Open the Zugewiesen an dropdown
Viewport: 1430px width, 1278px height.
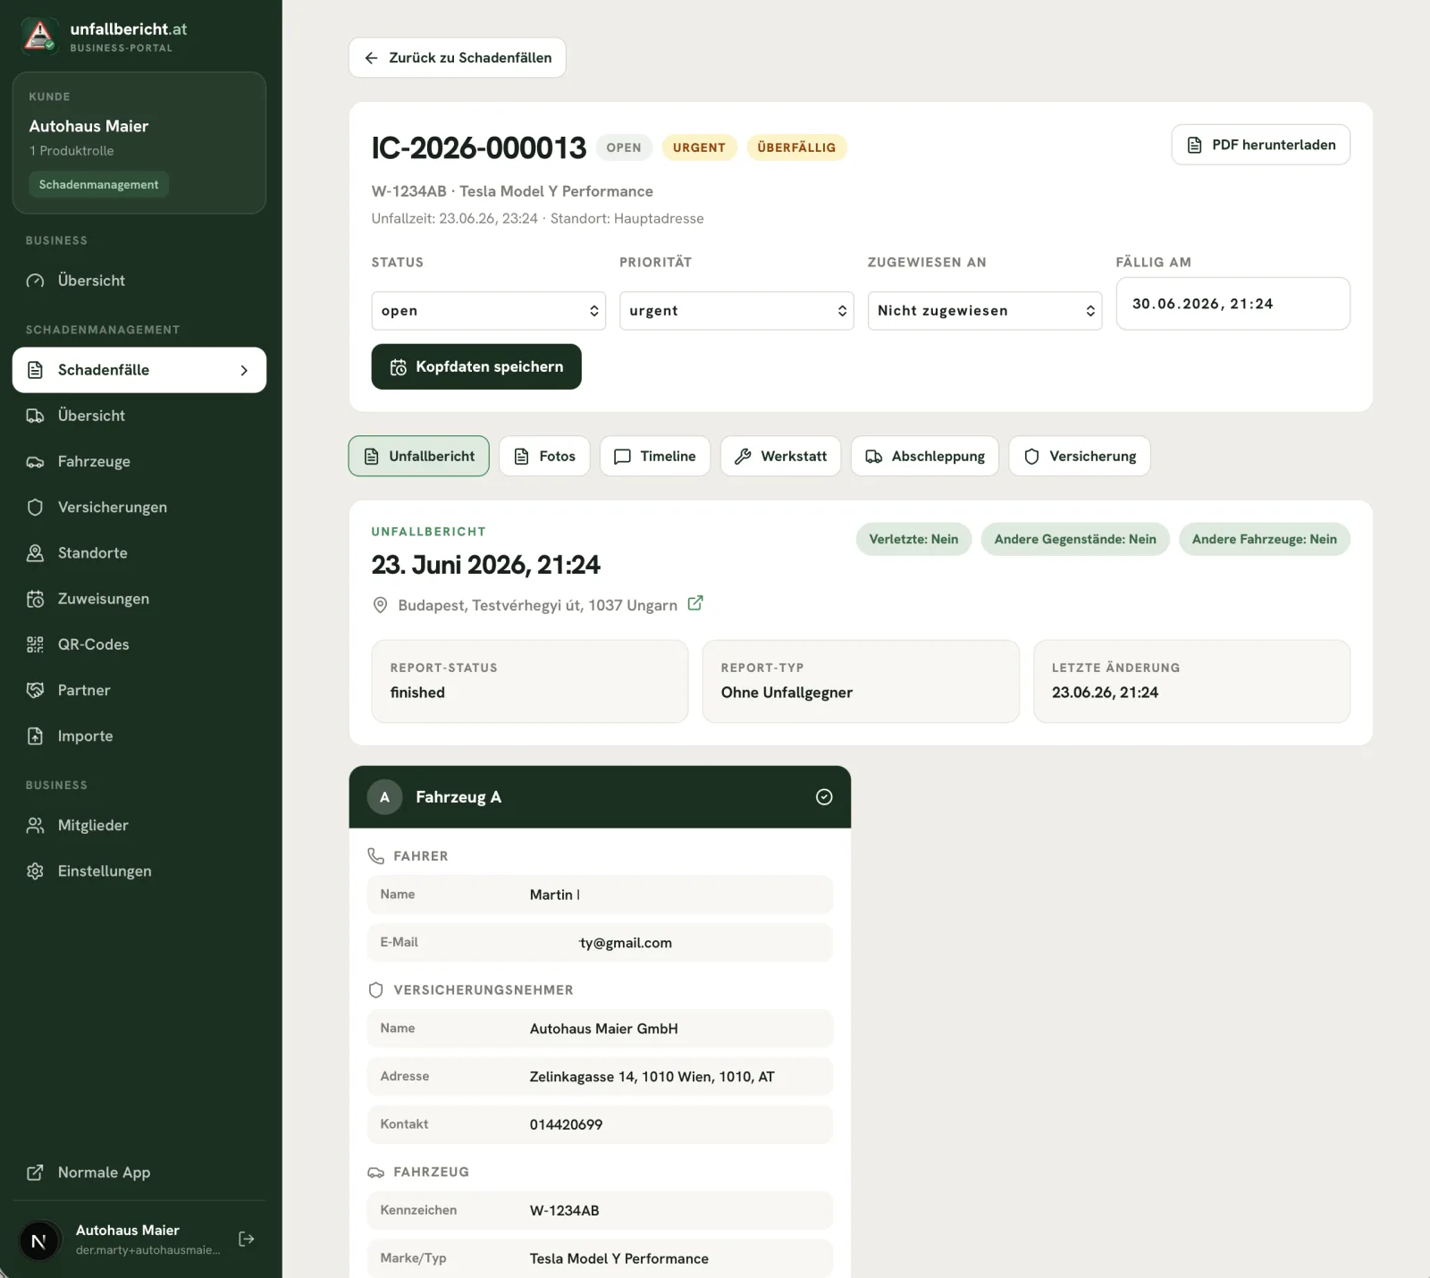(x=985, y=311)
